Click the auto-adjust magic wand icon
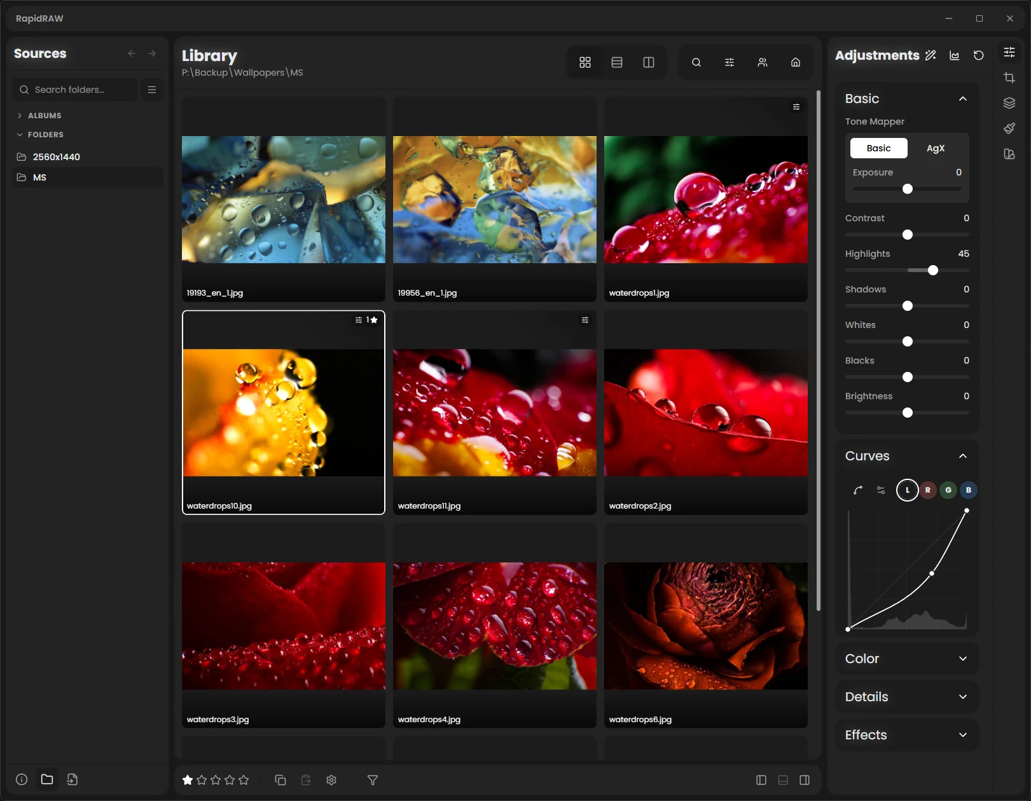Screen dimensions: 1031x801 coord(931,55)
